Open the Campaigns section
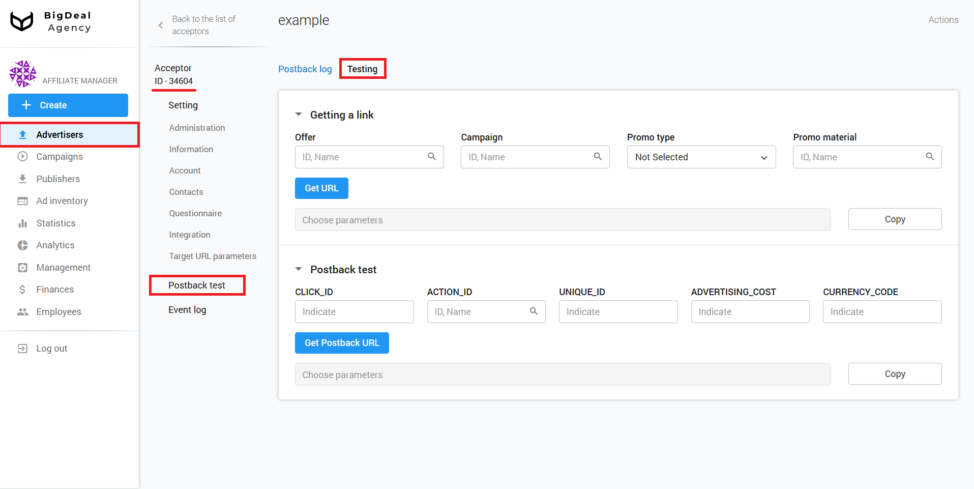This screenshot has height=489, width=974. [x=59, y=156]
